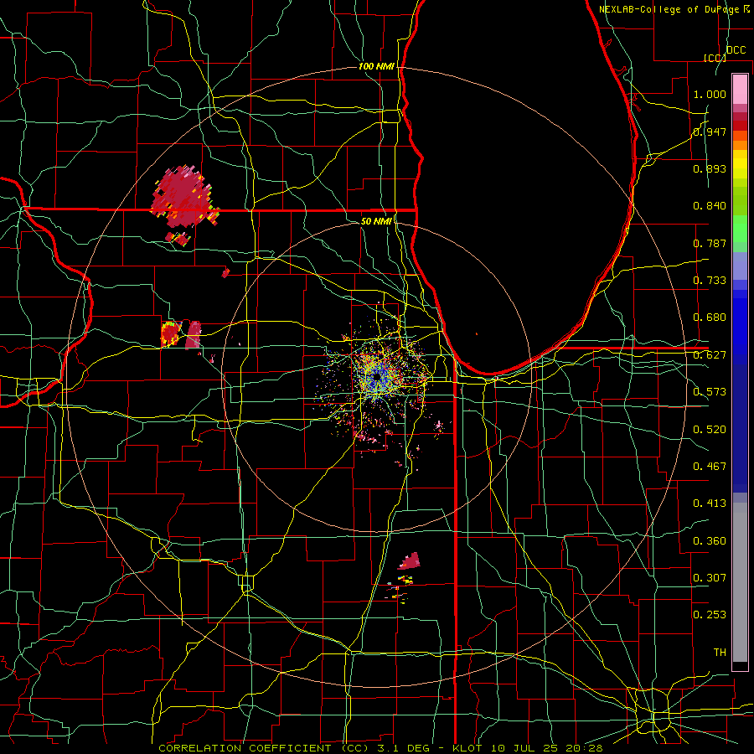Click the radar-center clutter near KLOT site
Viewport: 754px width, 754px height.
[x=379, y=379]
